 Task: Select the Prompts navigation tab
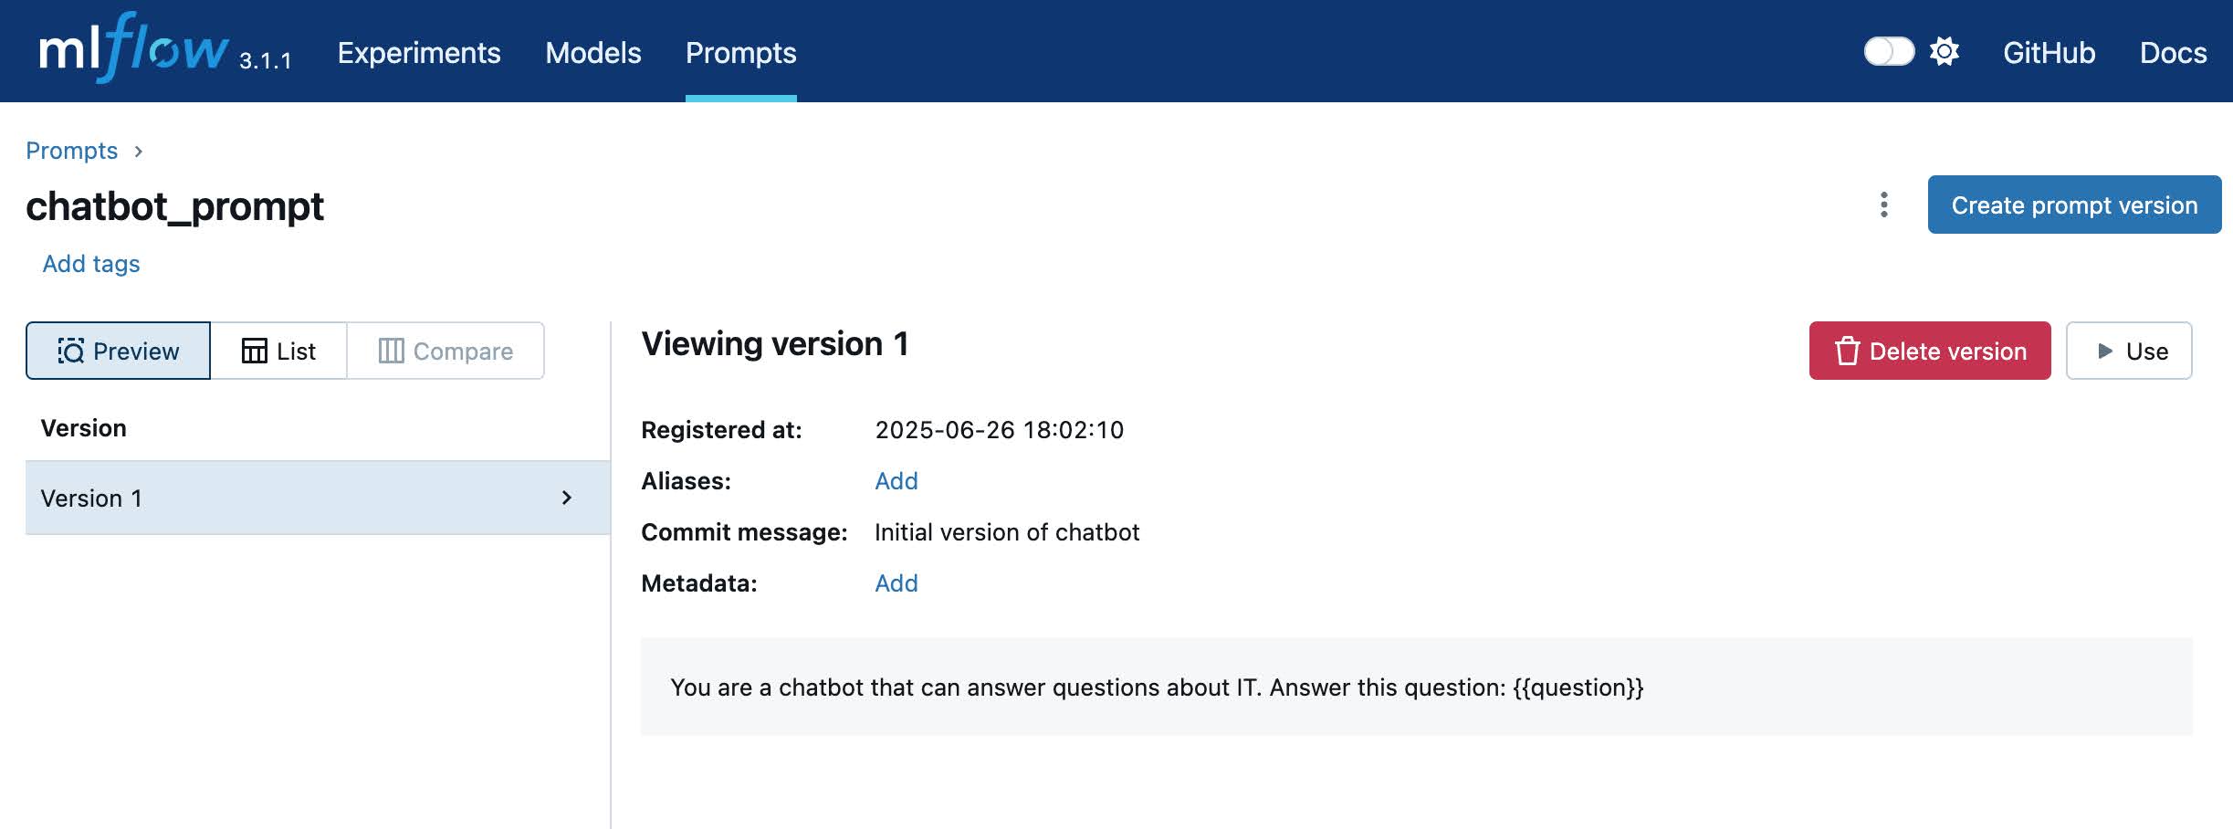point(740,53)
